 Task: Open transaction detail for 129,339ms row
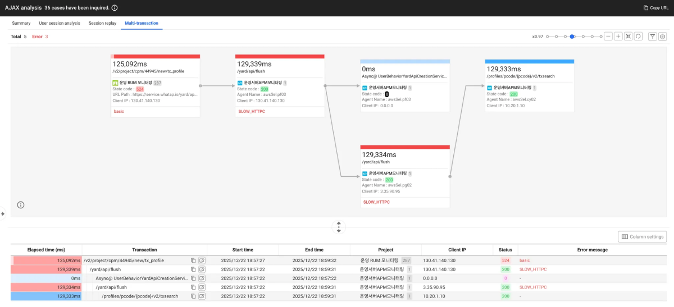pos(202,269)
